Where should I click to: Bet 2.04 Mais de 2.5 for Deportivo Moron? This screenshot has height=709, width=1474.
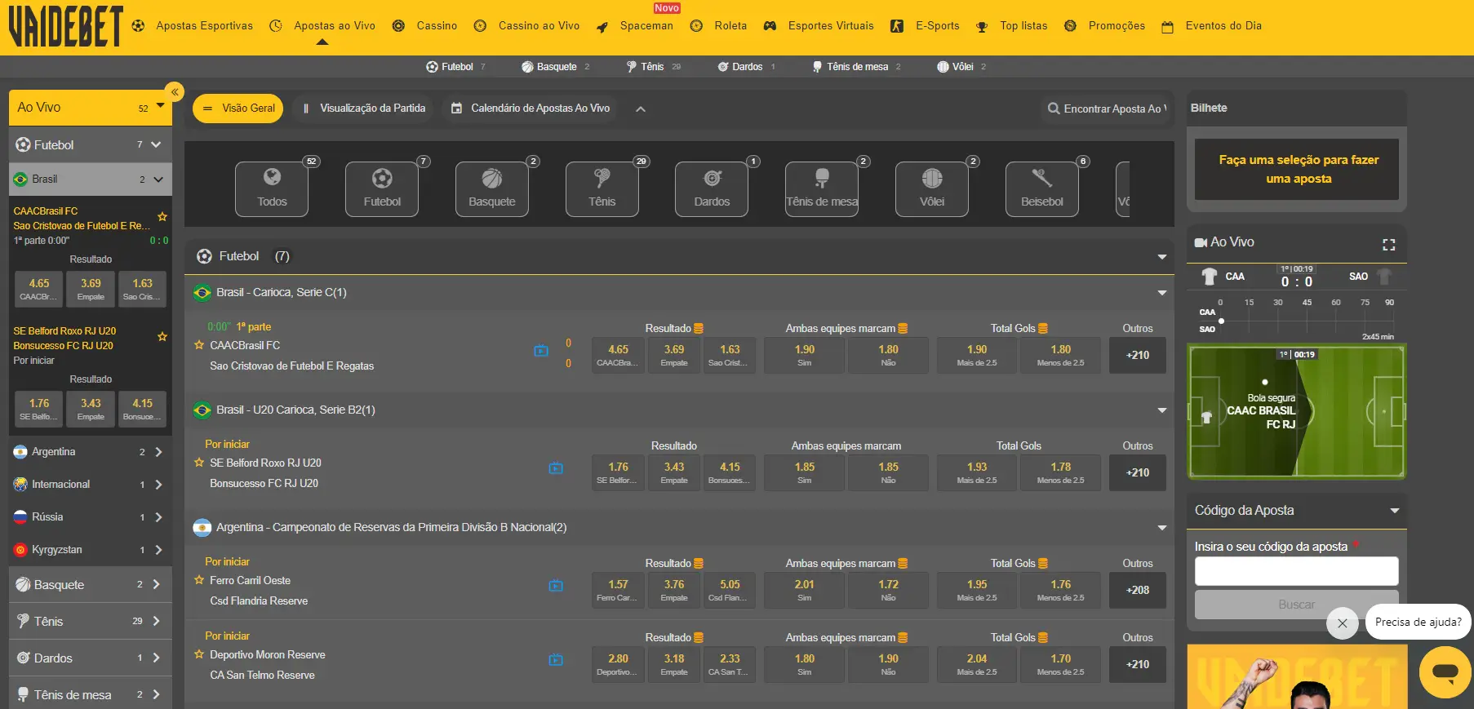[977, 664]
